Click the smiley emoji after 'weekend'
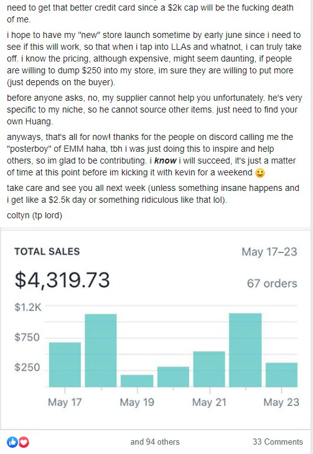Screen dimensions: 313x454 [260, 173]
